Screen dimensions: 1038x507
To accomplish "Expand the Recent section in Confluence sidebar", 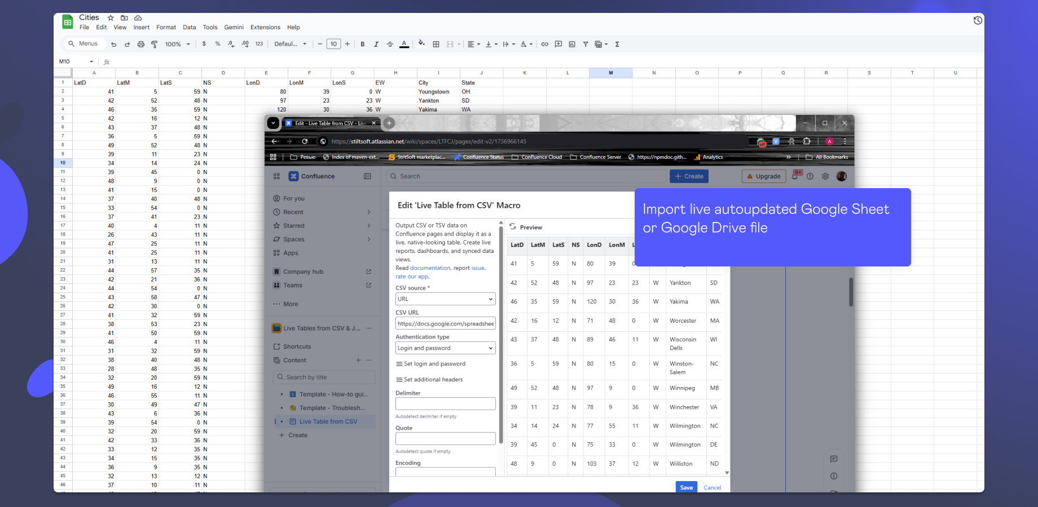I will tap(369, 212).
